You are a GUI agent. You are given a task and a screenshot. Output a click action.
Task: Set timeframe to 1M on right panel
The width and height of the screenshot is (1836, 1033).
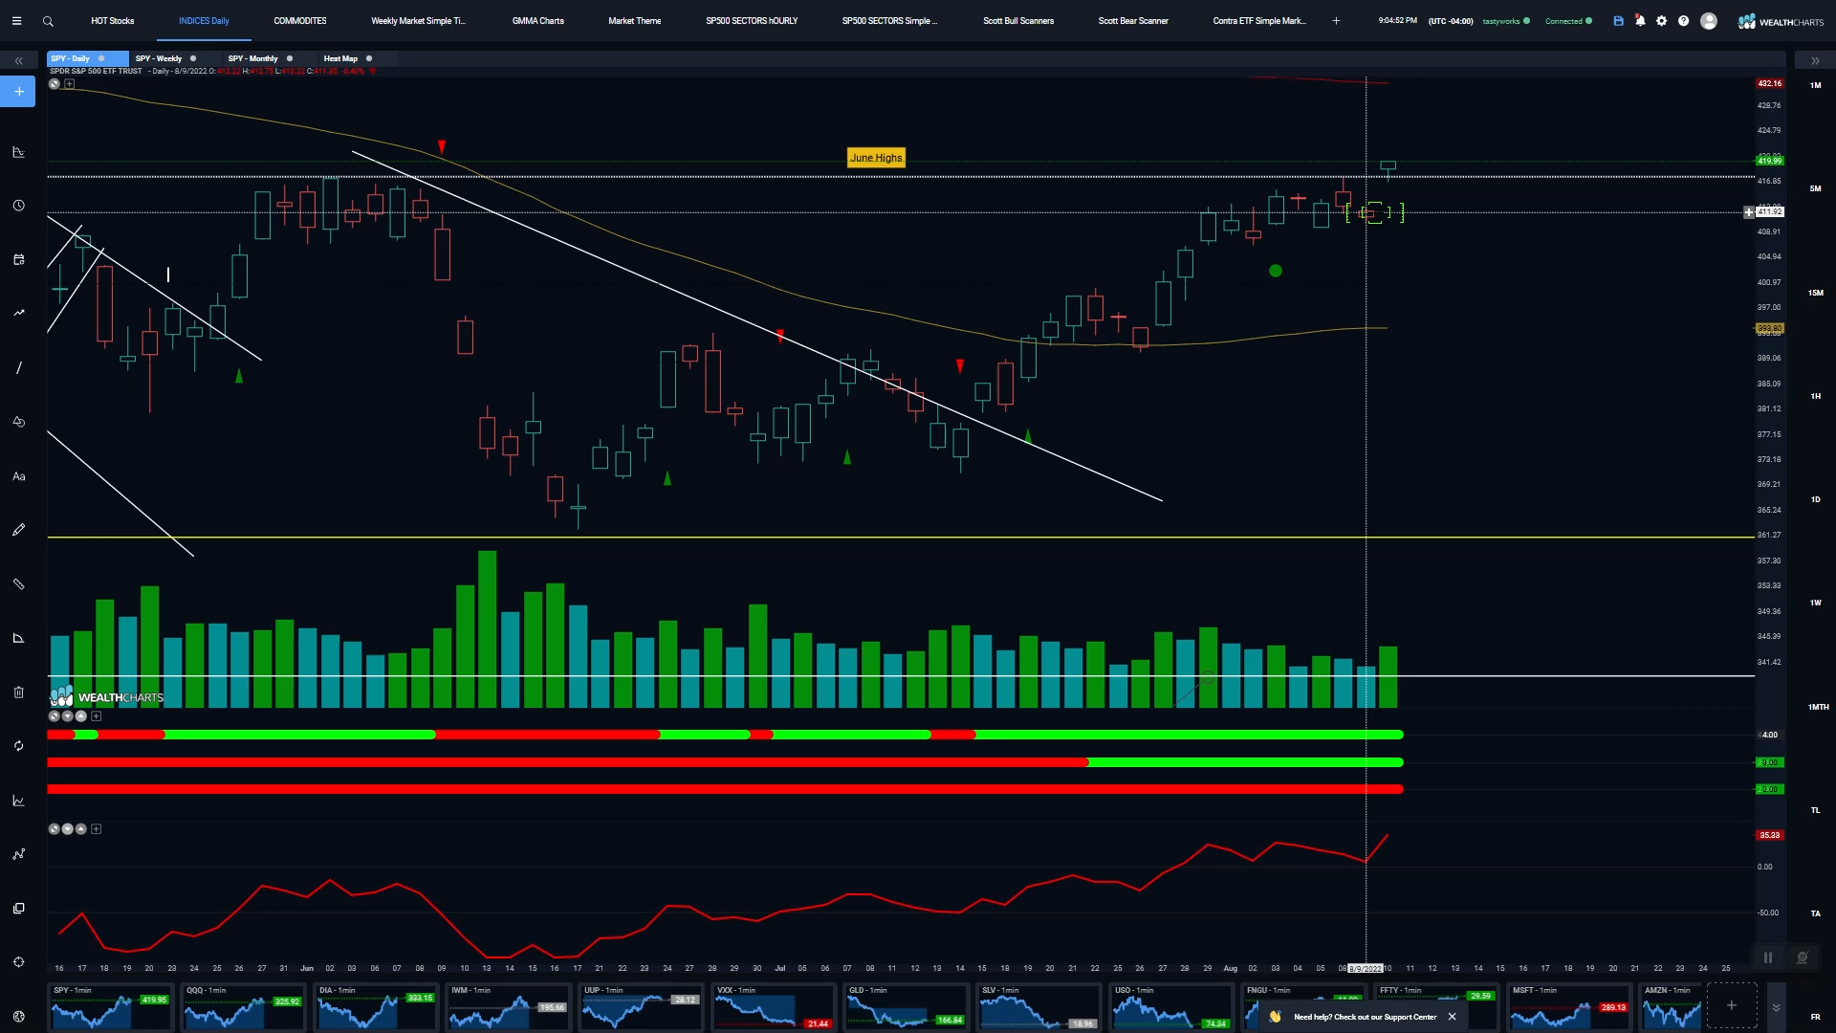tap(1815, 85)
